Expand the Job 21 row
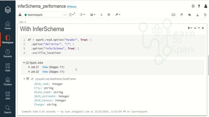The width and height of the screenshot is (209, 117). [x=29, y=67]
